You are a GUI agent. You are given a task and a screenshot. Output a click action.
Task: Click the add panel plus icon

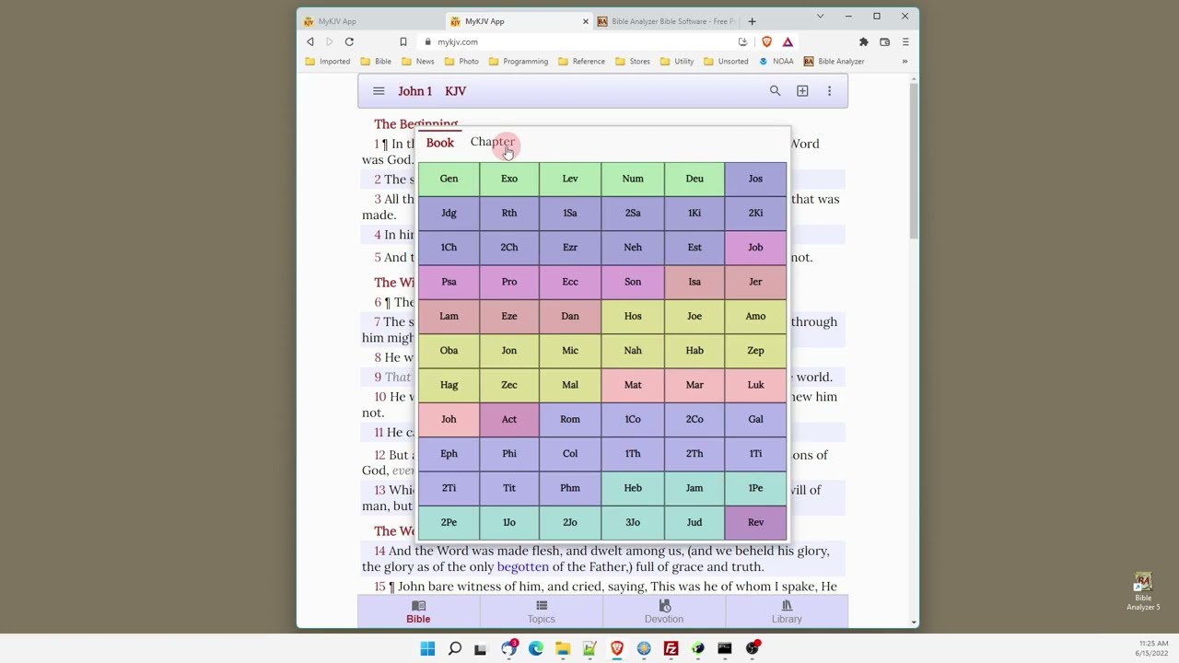pos(802,91)
